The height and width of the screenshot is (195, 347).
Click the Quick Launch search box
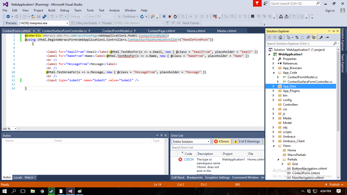pos(293,4)
